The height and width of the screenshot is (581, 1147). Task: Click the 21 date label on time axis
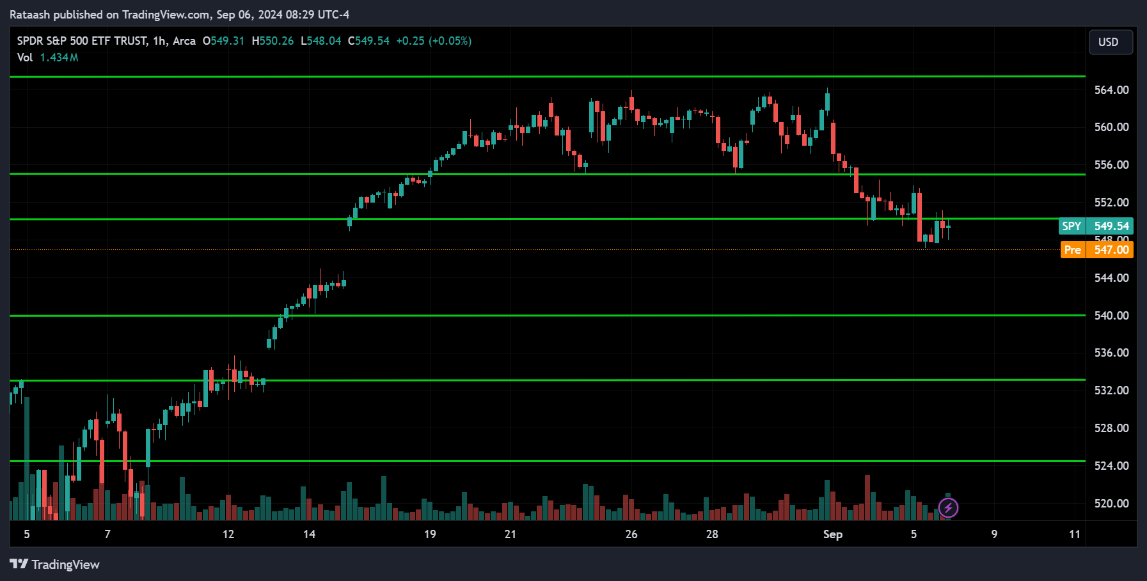pyautogui.click(x=510, y=534)
